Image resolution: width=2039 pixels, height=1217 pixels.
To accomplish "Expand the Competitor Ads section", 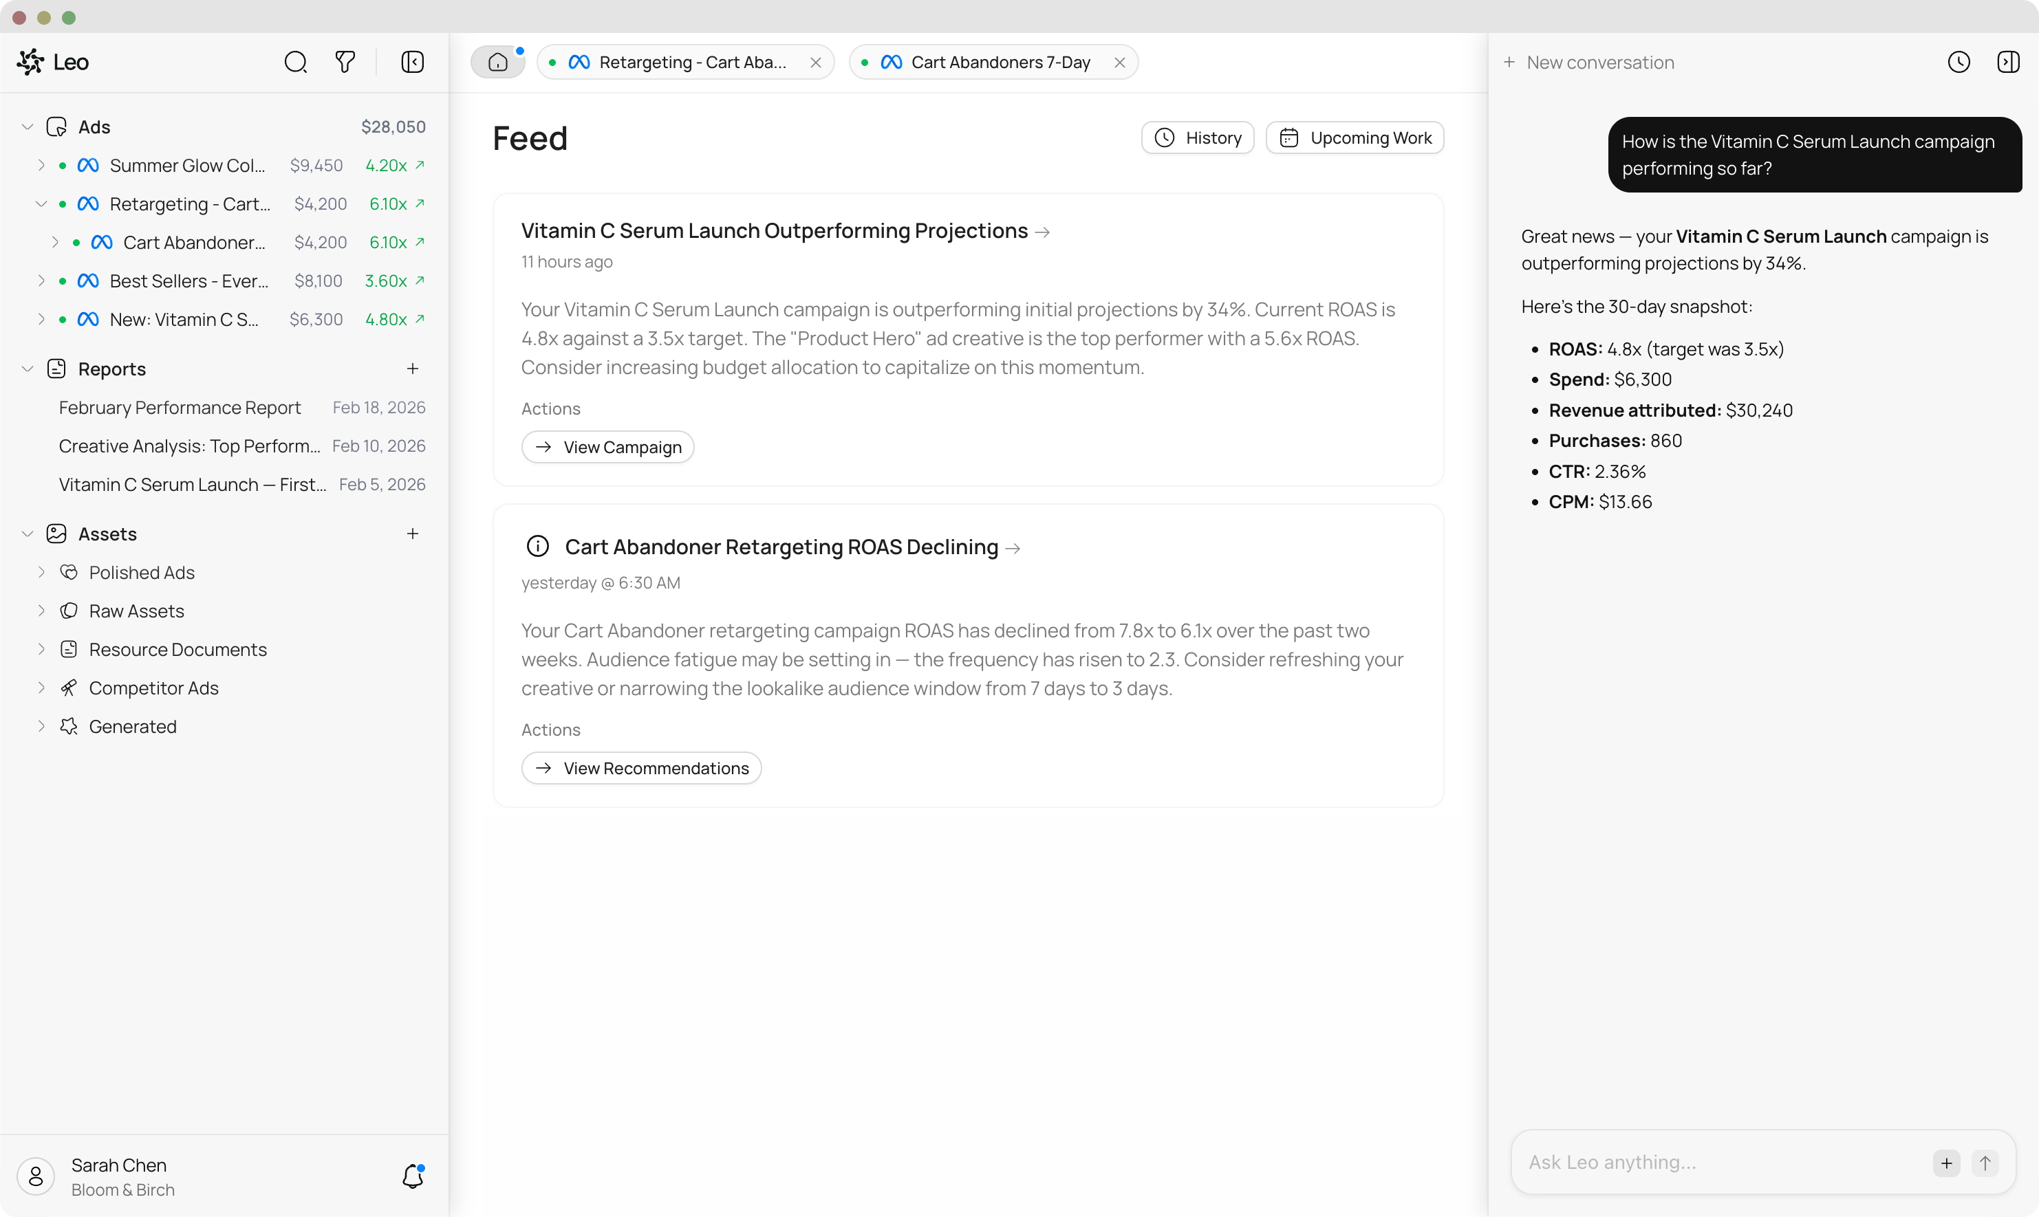I will [43, 688].
